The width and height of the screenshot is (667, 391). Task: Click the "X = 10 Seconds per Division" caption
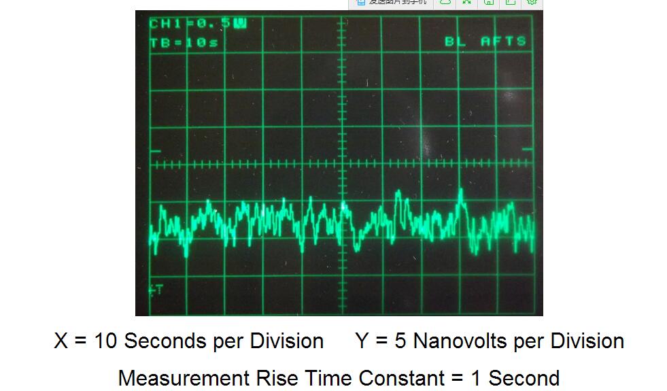(x=188, y=341)
